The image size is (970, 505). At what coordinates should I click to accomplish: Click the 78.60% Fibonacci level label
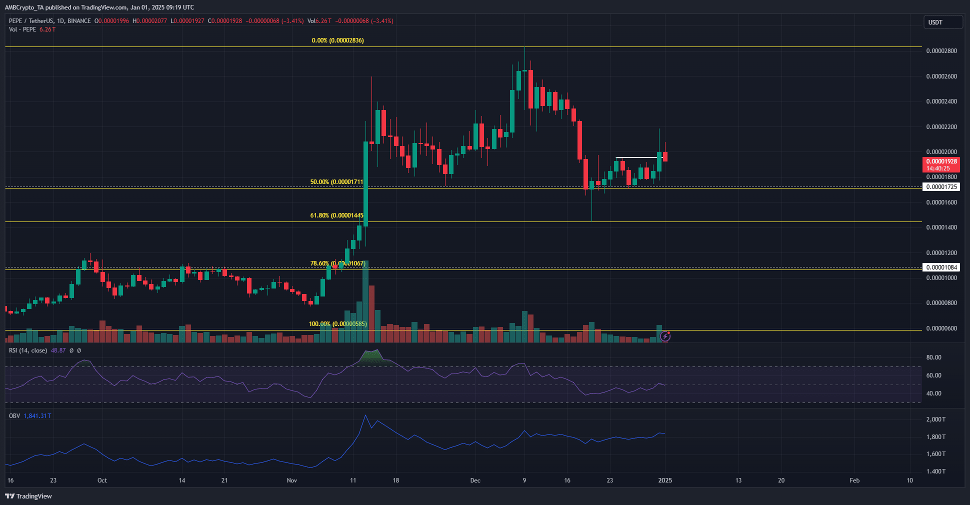point(337,263)
